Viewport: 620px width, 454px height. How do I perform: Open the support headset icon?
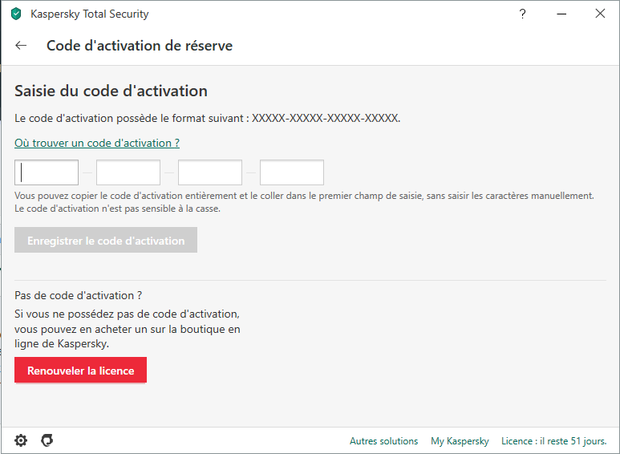47,440
